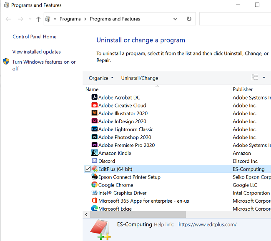This screenshot has height=241, width=271.
Task: Click the large EditPlus icon in details pane
Action: [x=100, y=230]
